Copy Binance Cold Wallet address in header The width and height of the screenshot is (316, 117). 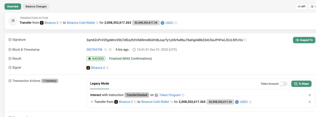[x=97, y=23]
